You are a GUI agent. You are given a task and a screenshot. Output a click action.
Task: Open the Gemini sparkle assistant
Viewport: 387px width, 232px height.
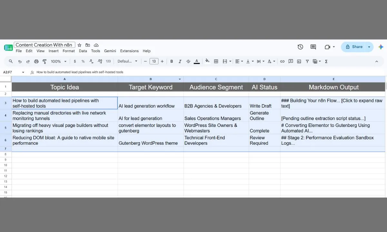click(381, 47)
